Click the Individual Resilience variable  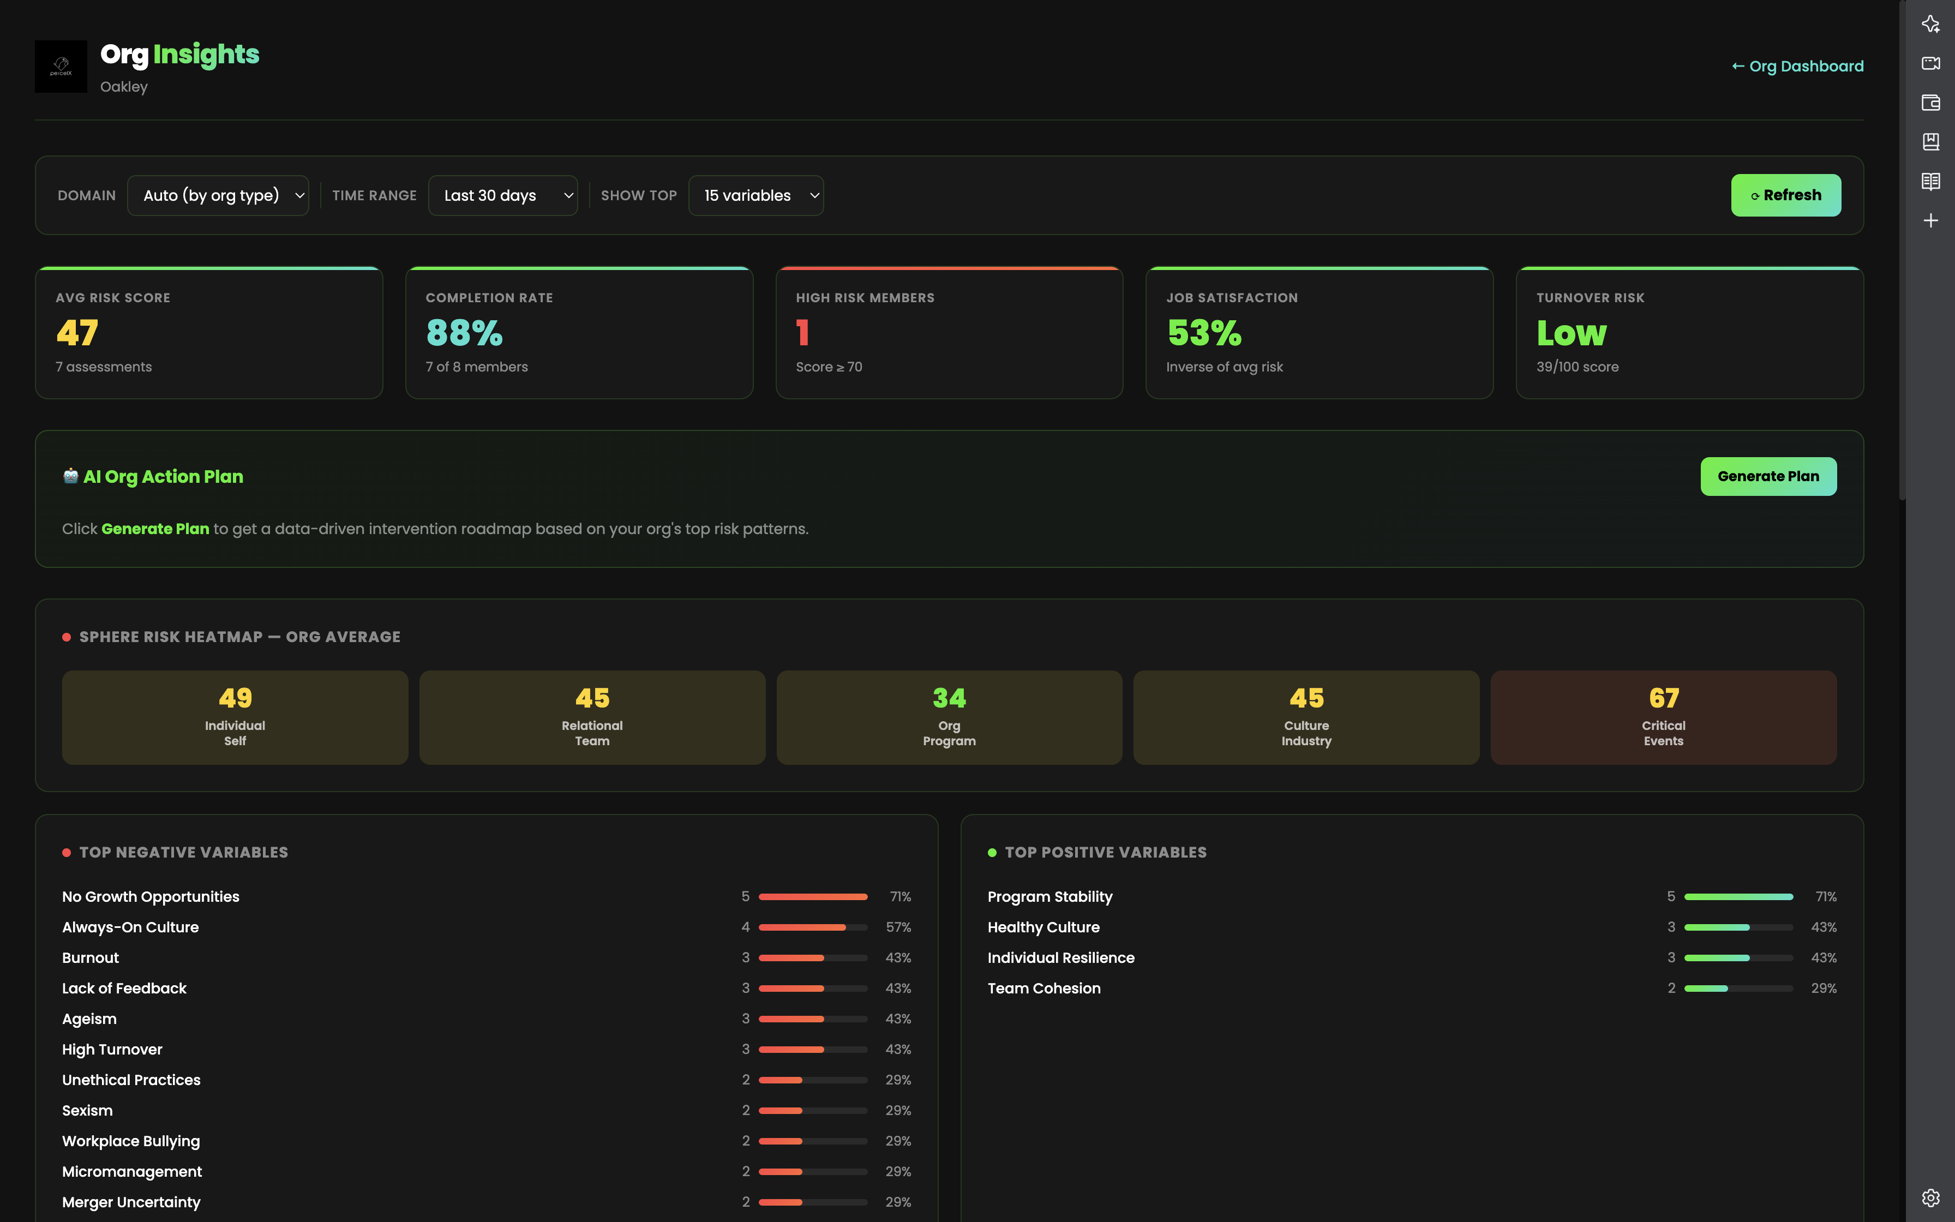click(1061, 958)
